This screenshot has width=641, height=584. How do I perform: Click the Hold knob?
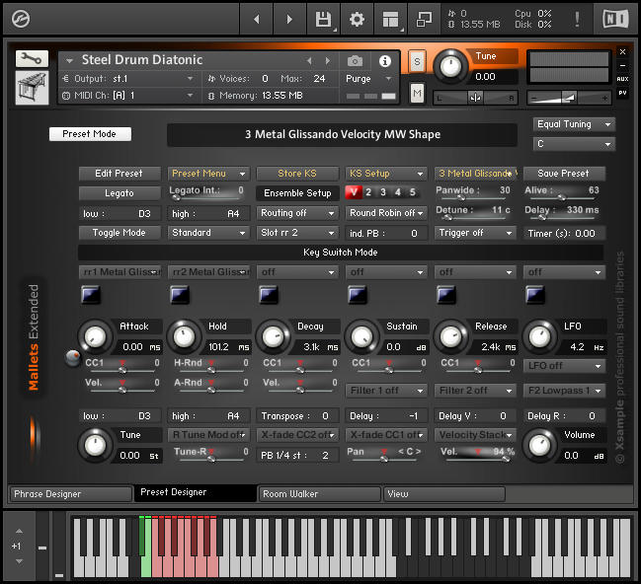pos(184,337)
